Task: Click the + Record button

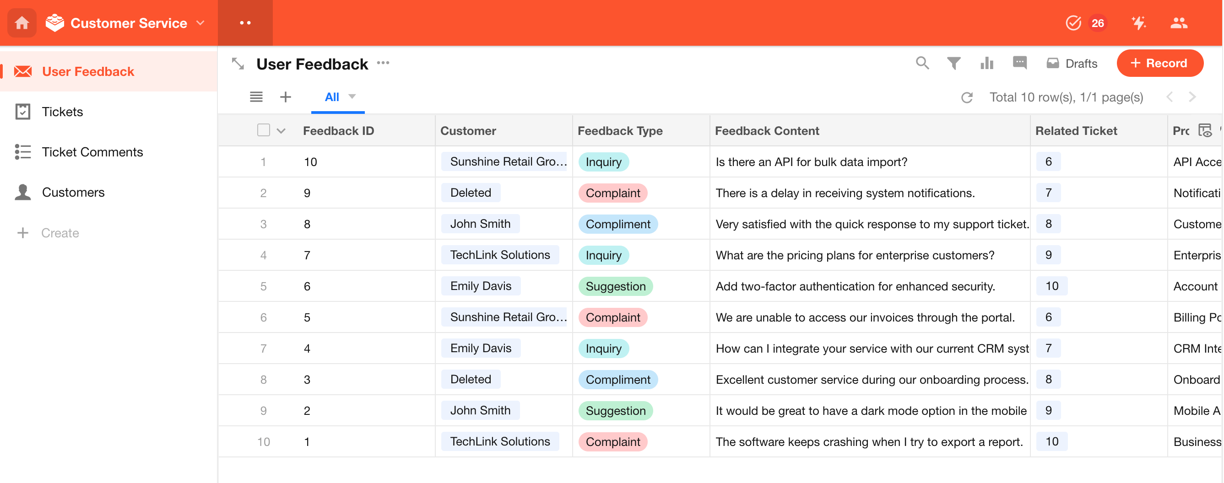Action: (1159, 63)
